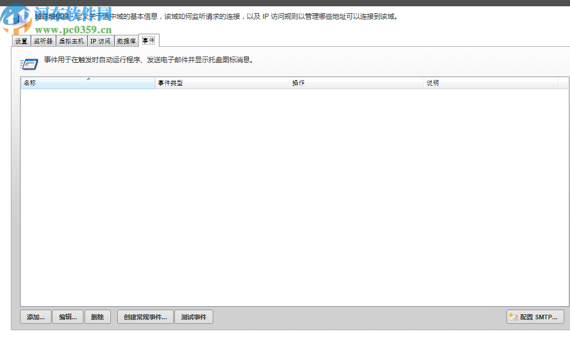This screenshot has height=341, width=570.
Task: Sort by 操作 column header
Action: click(x=357, y=83)
